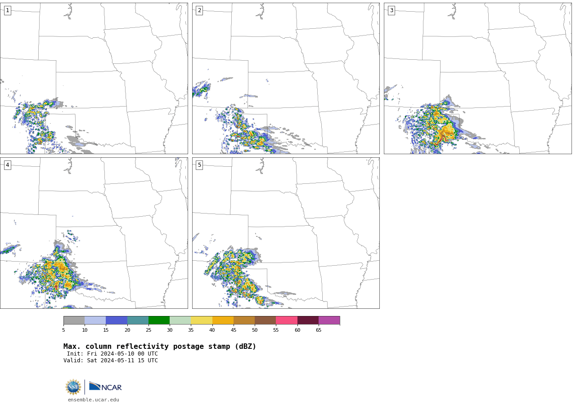Open ensemble member 1 reflectivity map
Image resolution: width=576 pixels, height=405 pixels.
[x=94, y=78]
